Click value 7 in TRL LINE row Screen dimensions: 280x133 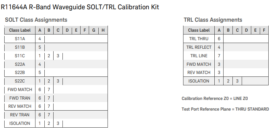point(219,56)
